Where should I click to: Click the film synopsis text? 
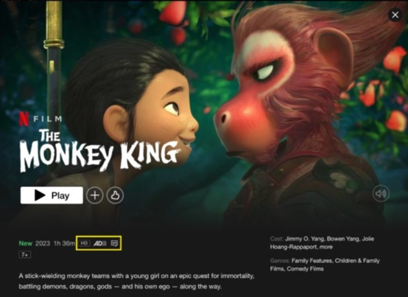pos(136,281)
